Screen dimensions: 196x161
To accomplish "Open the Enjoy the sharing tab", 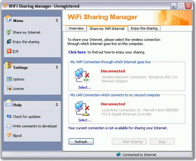I will pyautogui.click(x=144, y=28).
